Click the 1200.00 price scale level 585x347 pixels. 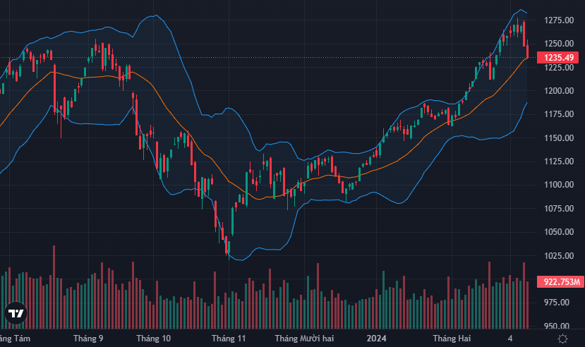pos(559,91)
